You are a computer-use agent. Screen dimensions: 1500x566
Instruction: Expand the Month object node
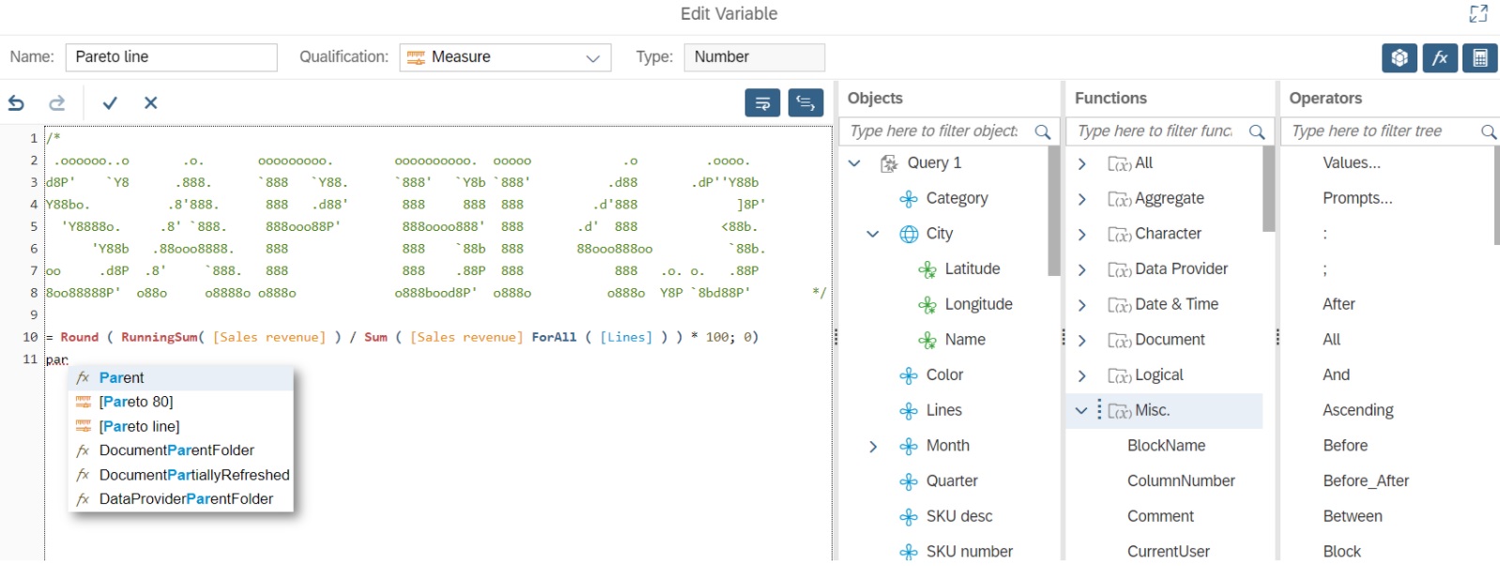tap(873, 447)
